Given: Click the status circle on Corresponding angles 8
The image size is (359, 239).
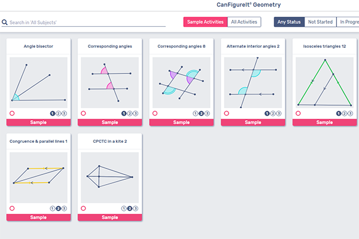Looking at the screenshot, I should (155, 113).
